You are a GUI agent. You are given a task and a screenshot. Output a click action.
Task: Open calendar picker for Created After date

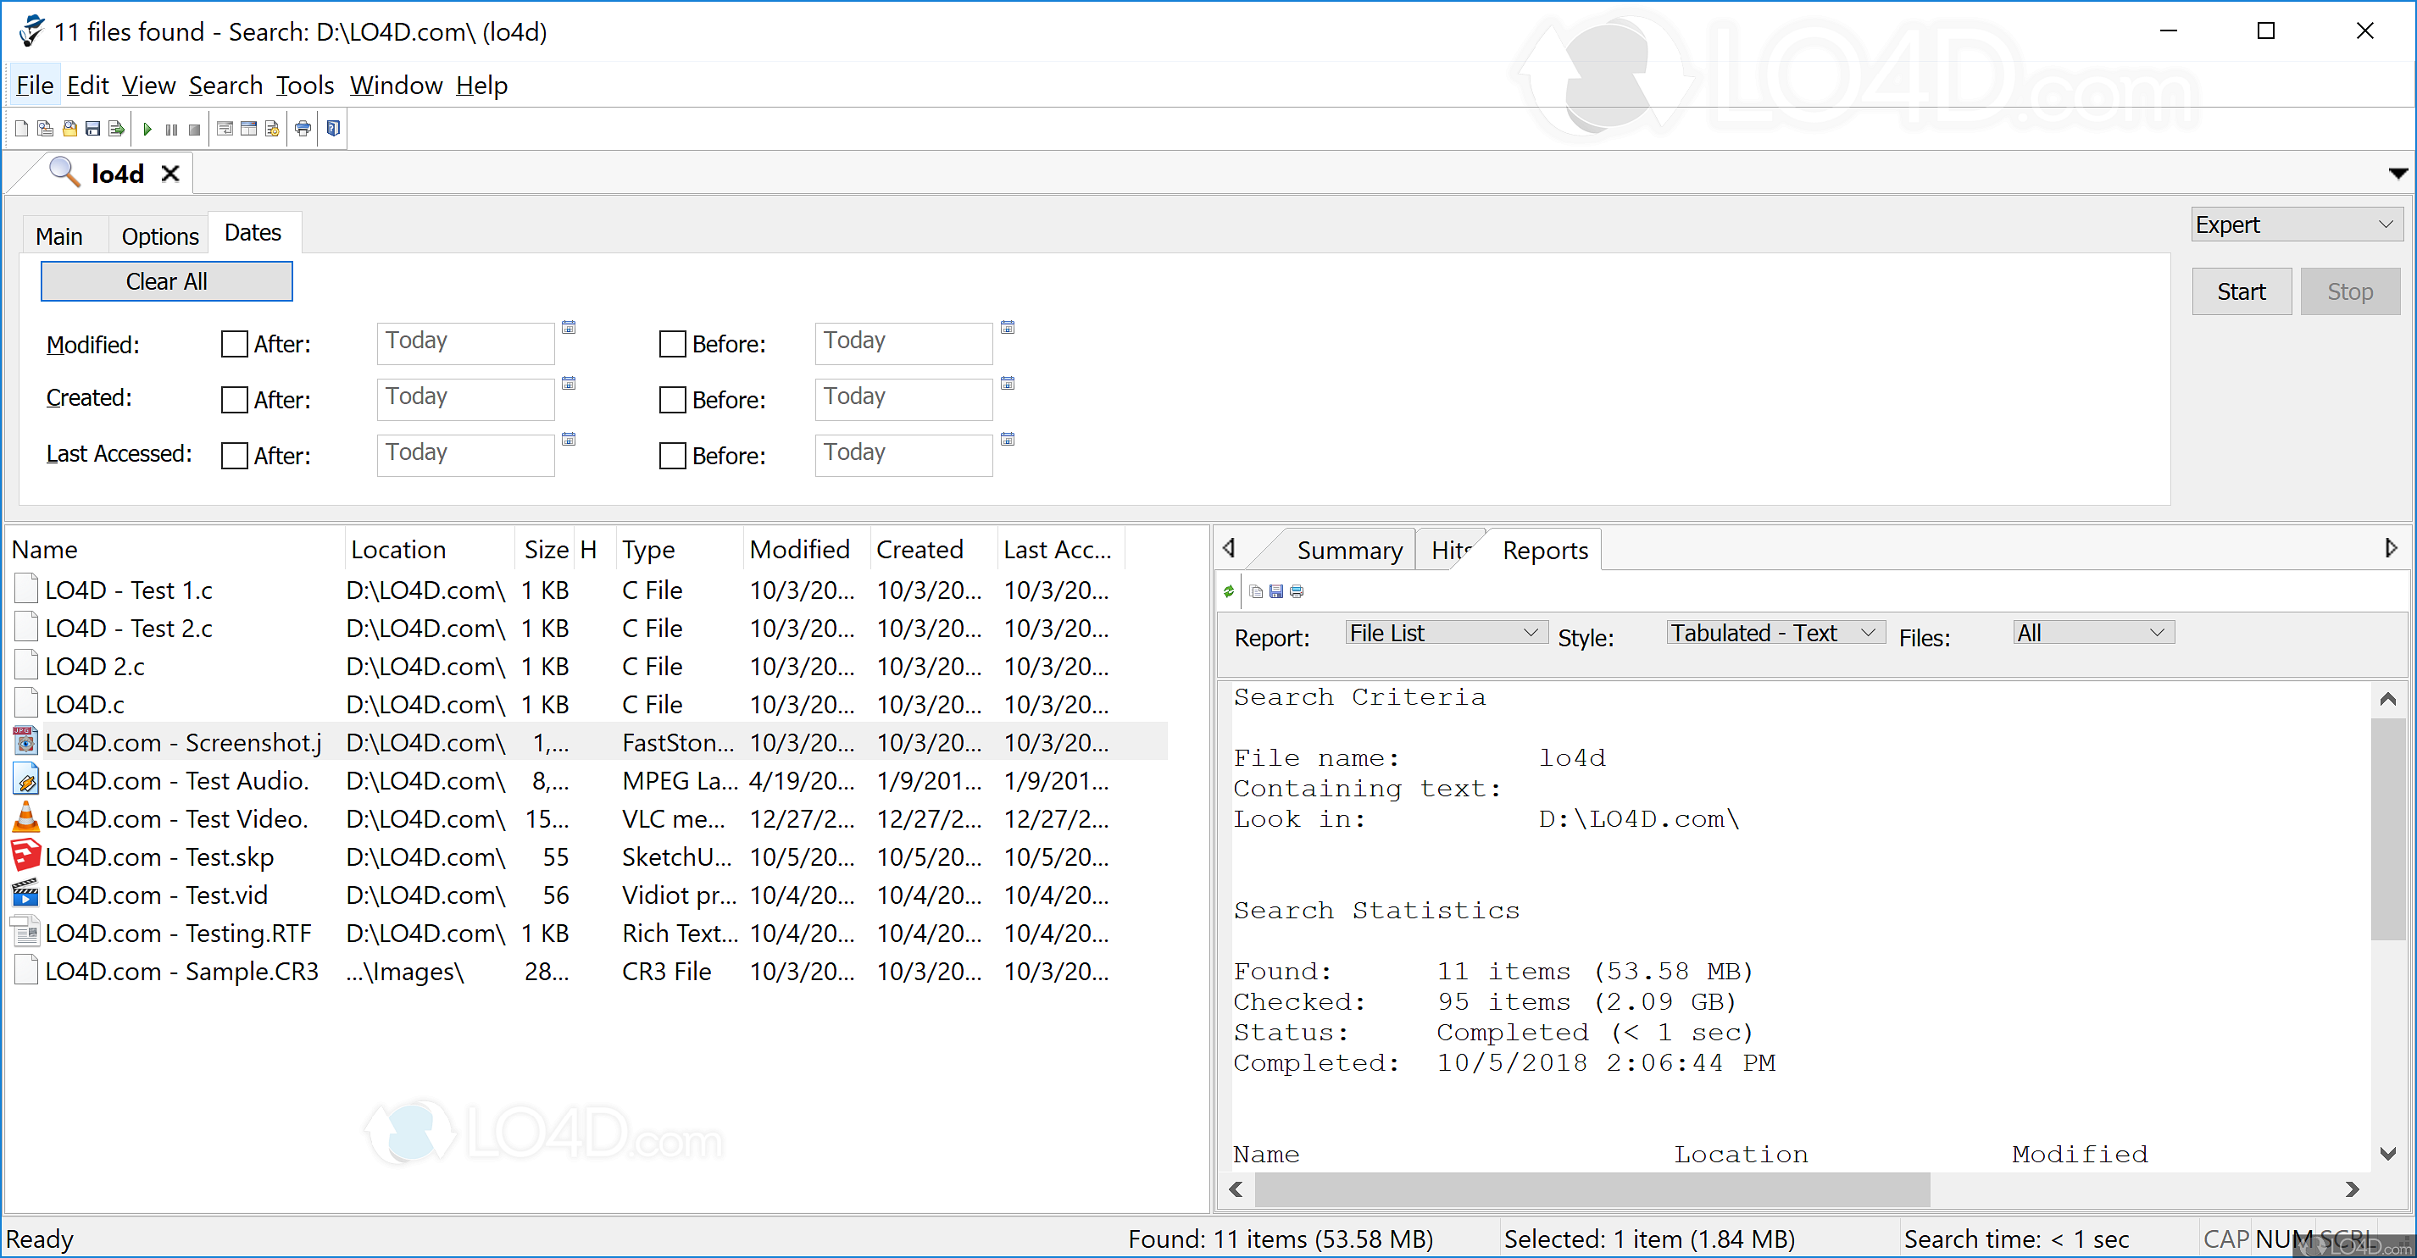coord(569,383)
